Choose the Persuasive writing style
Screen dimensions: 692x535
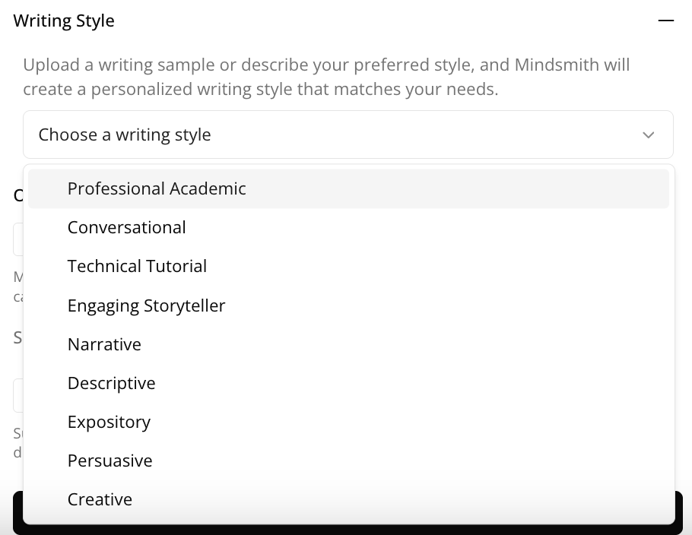[x=110, y=461]
